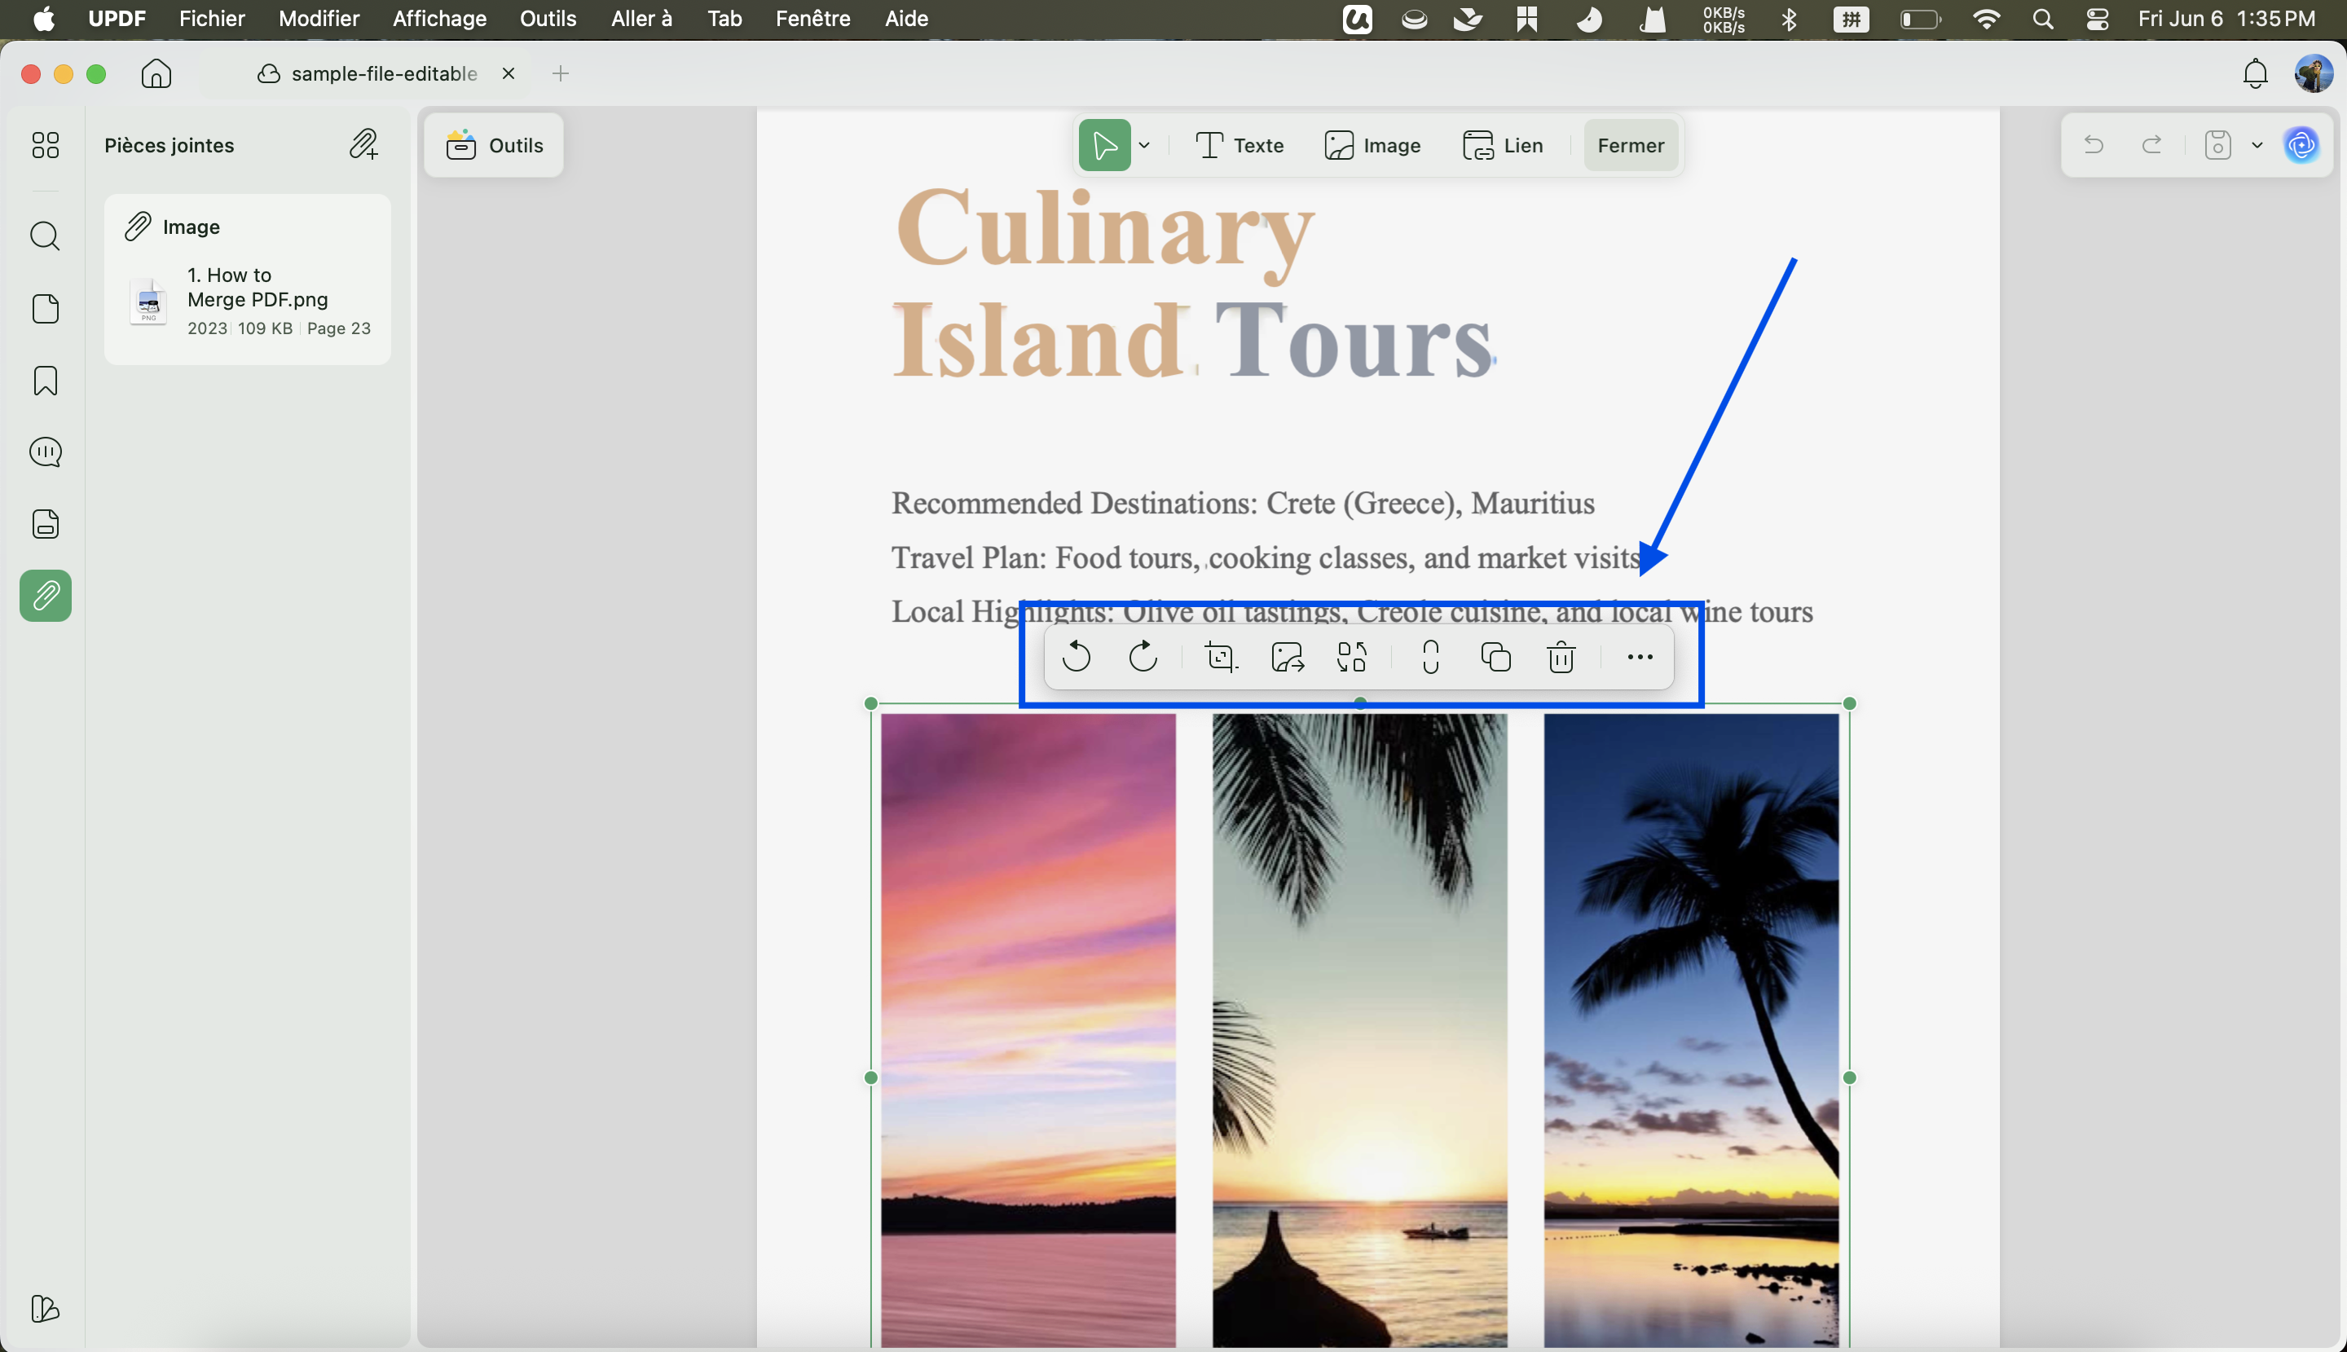Open macOS Control Center toggle icon
The height and width of the screenshot is (1352, 2347).
pos(2098,19)
